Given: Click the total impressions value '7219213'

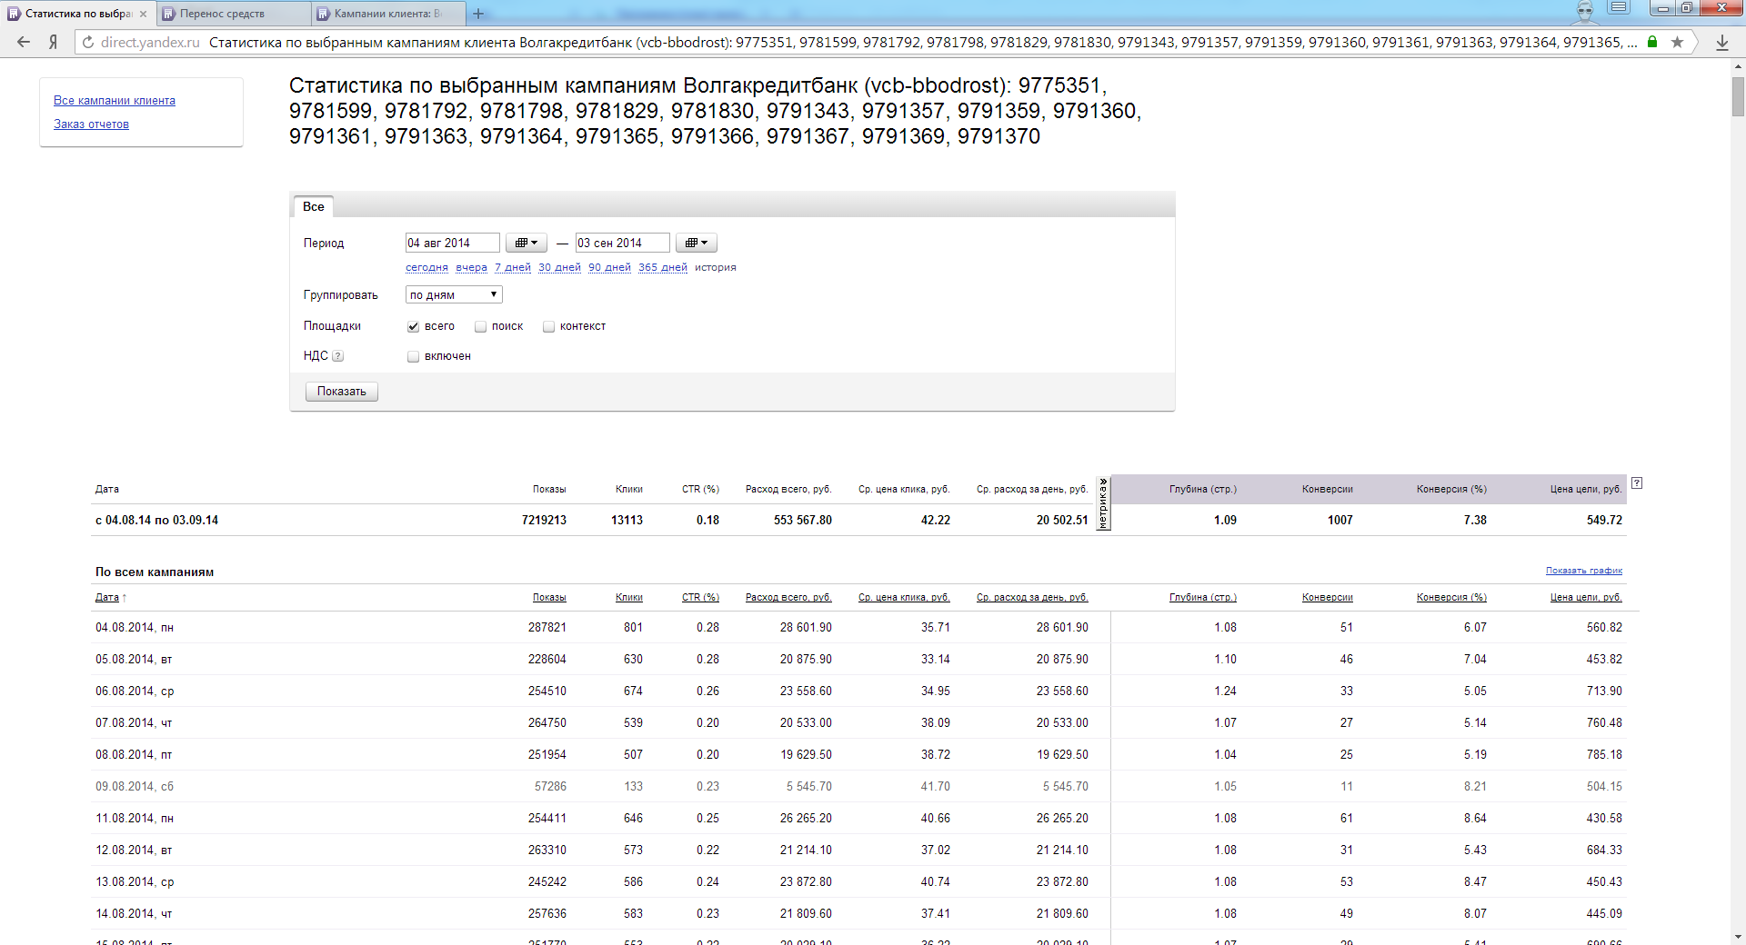Looking at the screenshot, I should [544, 521].
